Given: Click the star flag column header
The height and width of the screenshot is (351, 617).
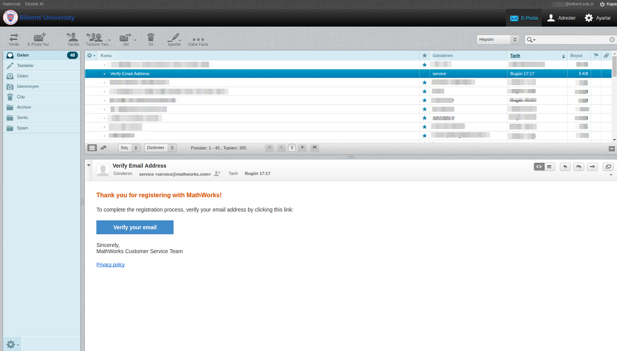Looking at the screenshot, I should [425, 55].
